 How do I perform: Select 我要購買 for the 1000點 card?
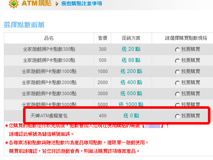coord(177,72)
